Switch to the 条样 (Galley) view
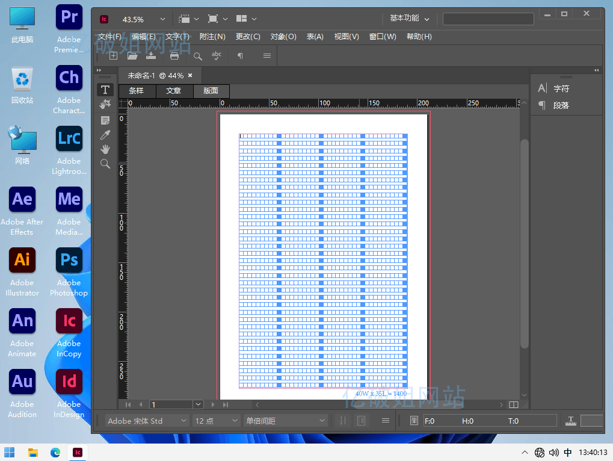 click(137, 91)
